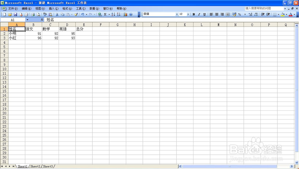Open the 插入(I) menu
The image size is (299, 169).
pos(54,9)
